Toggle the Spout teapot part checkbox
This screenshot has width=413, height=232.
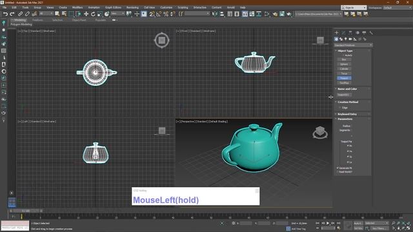(x=348, y=157)
